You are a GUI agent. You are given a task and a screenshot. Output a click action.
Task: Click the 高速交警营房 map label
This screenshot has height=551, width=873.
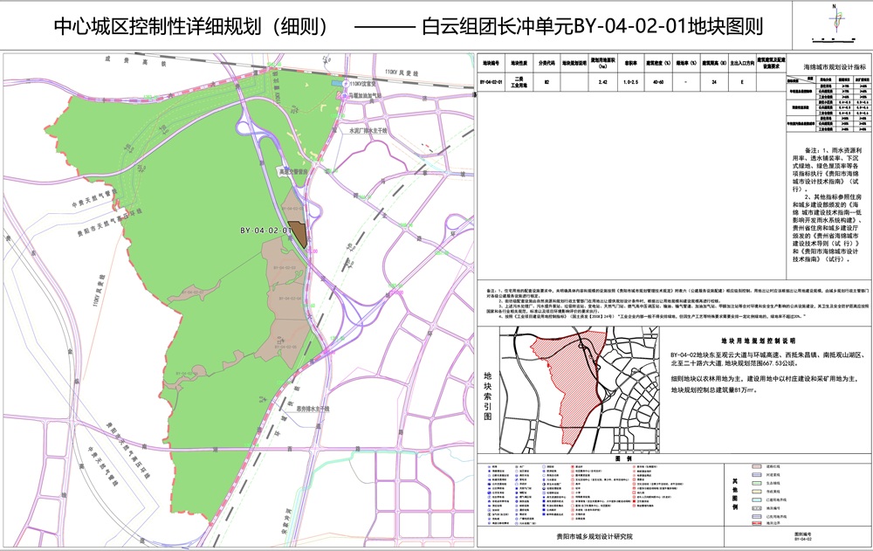[x=293, y=173]
